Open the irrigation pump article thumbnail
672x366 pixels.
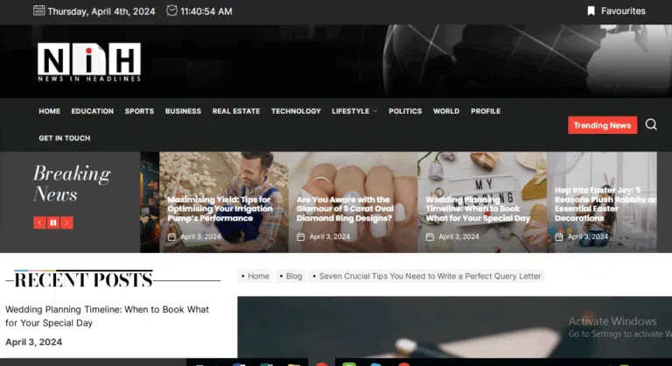224,202
